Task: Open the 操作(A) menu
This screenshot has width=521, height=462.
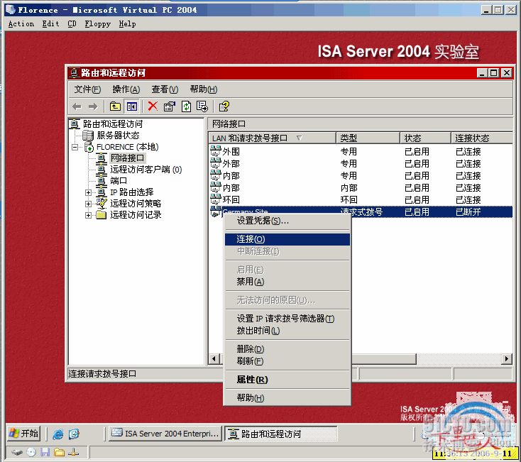Action: [126, 89]
